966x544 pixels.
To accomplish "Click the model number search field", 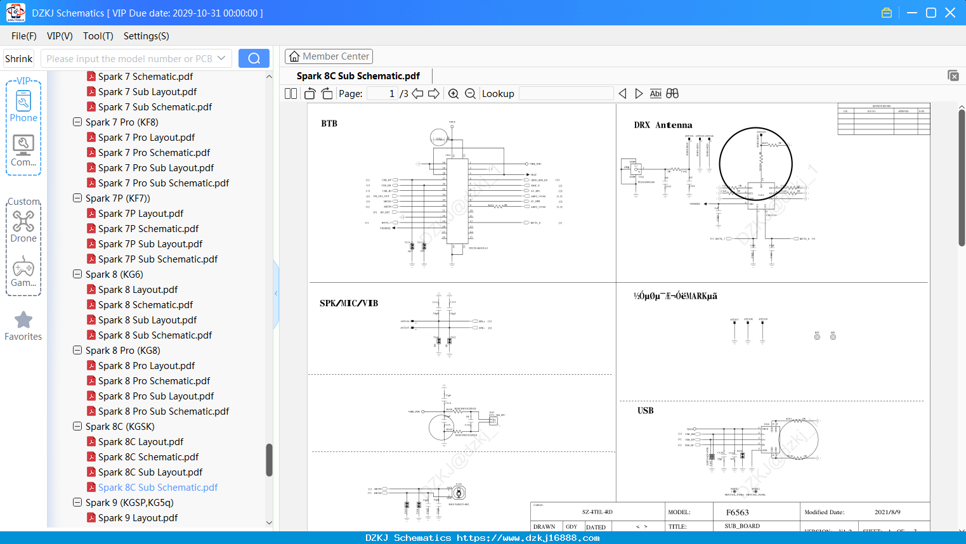I will point(129,58).
